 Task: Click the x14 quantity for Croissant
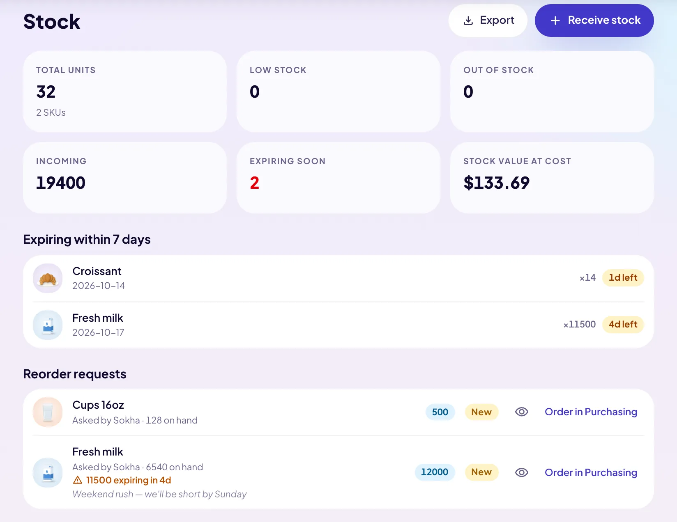pos(588,278)
